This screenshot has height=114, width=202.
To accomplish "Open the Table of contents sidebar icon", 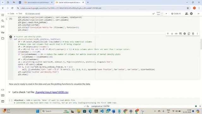I will (3, 15).
